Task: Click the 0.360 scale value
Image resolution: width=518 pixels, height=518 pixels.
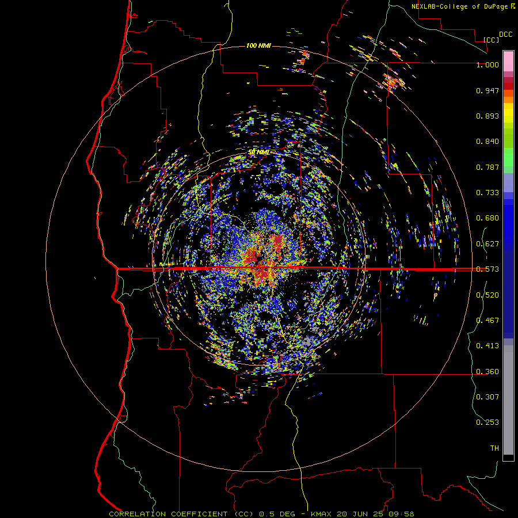Action: click(487, 372)
